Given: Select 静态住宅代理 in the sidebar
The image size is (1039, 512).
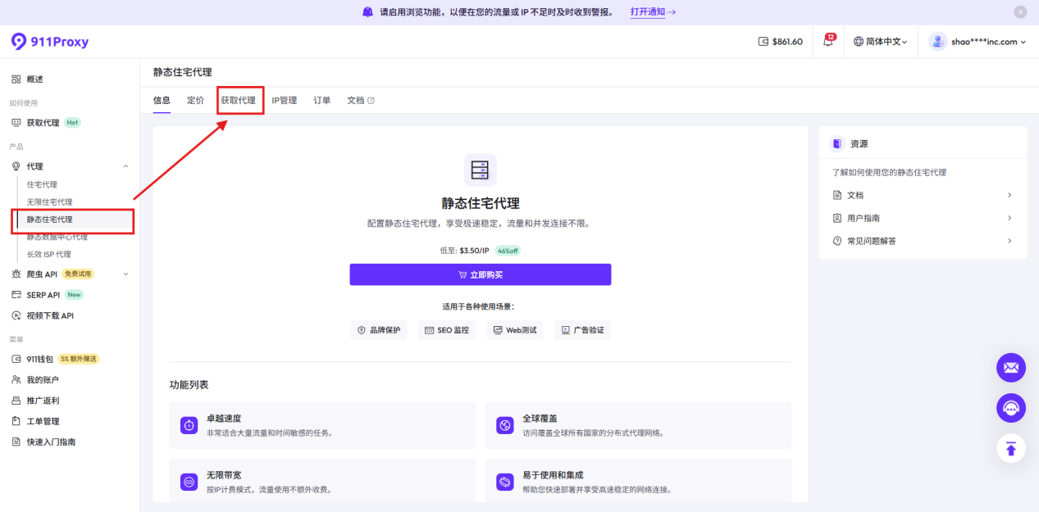Looking at the screenshot, I should pos(50,220).
